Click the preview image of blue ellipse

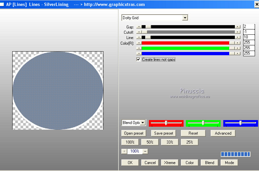(x=58, y=91)
